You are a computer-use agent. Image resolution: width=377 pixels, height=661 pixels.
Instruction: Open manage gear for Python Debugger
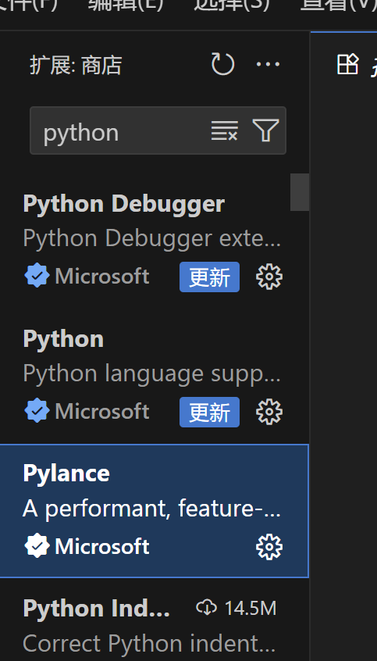pos(269,277)
